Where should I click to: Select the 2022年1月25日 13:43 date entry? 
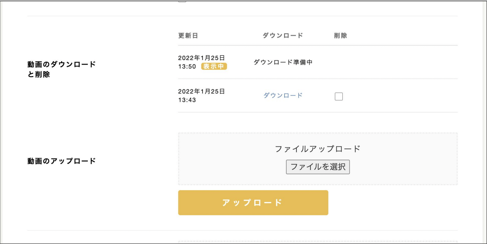(x=201, y=96)
